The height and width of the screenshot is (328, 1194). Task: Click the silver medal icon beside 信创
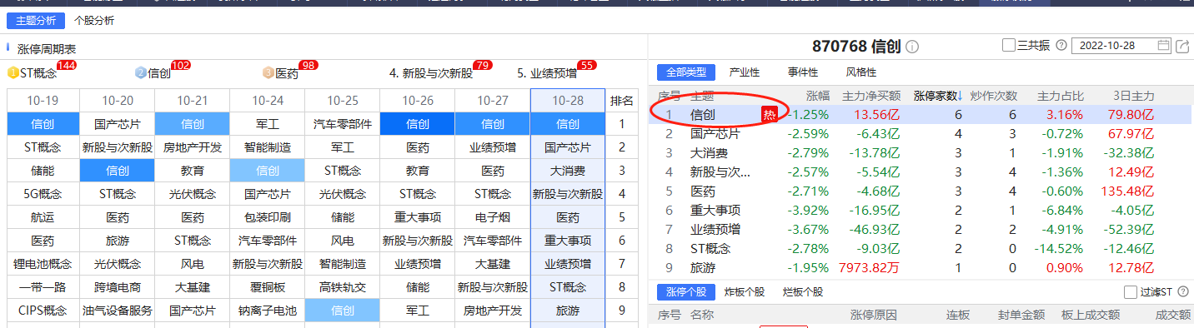(141, 73)
